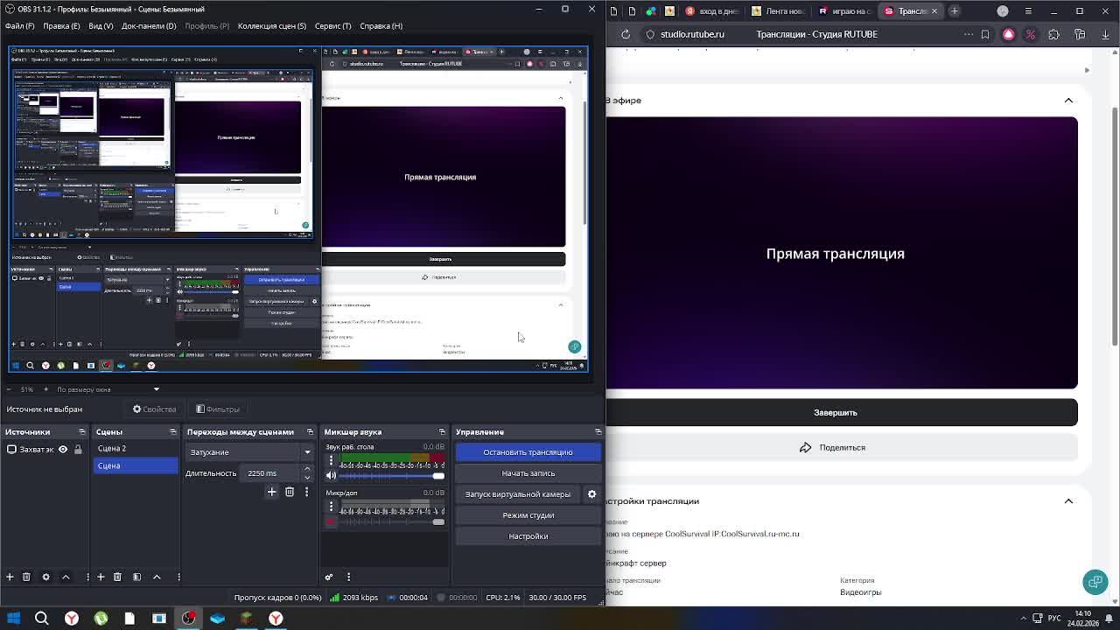Decrease transition duration stepper down
Image resolution: width=1120 pixels, height=630 pixels.
click(x=306, y=478)
